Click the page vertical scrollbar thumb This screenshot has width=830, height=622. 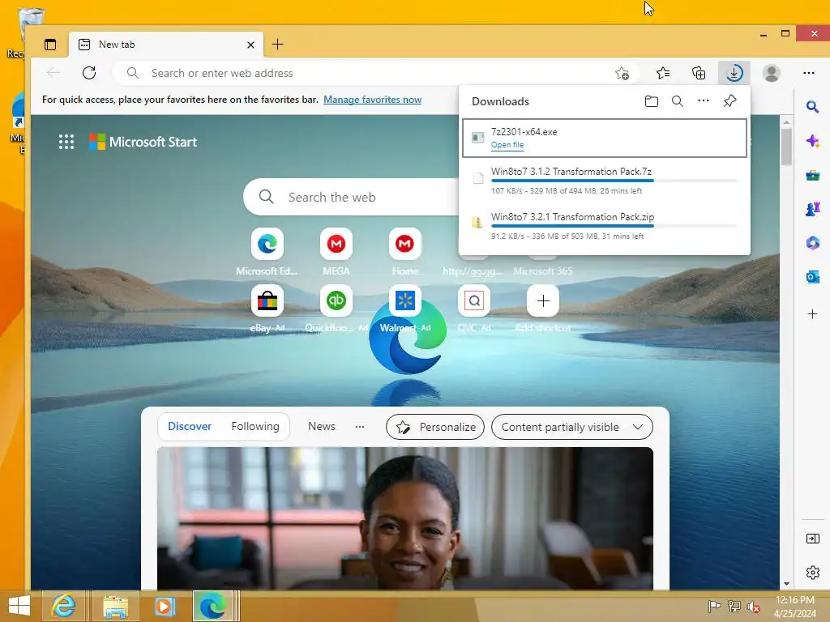coord(786,147)
